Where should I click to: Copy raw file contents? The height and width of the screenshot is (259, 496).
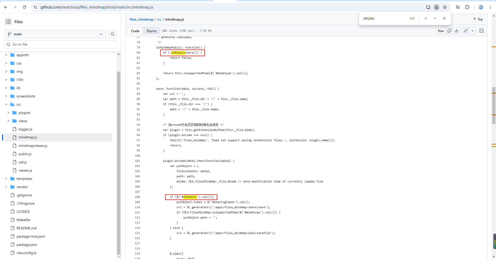point(450,31)
